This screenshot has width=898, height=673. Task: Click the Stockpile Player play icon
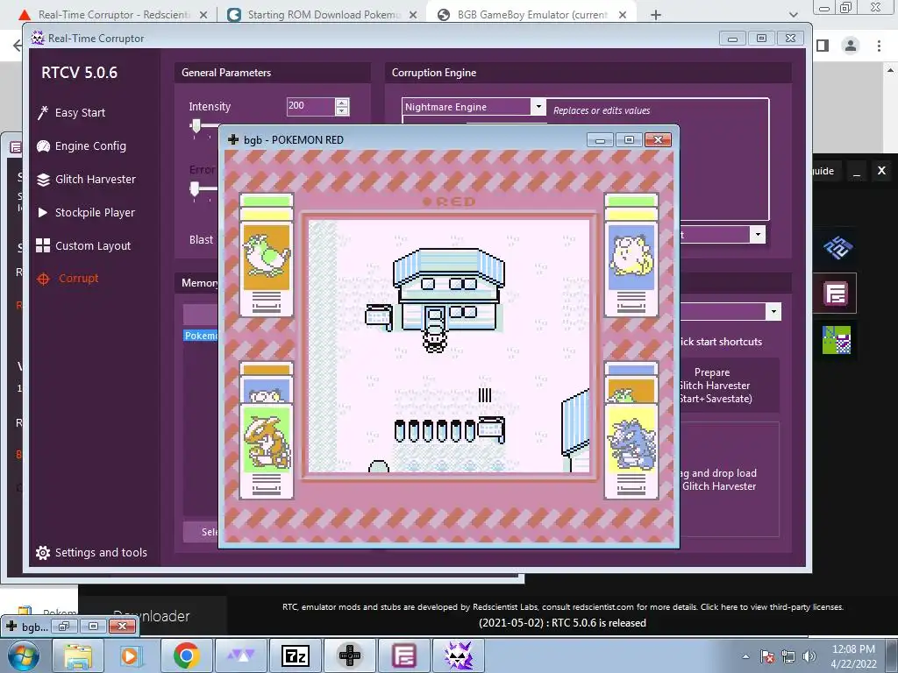42,212
